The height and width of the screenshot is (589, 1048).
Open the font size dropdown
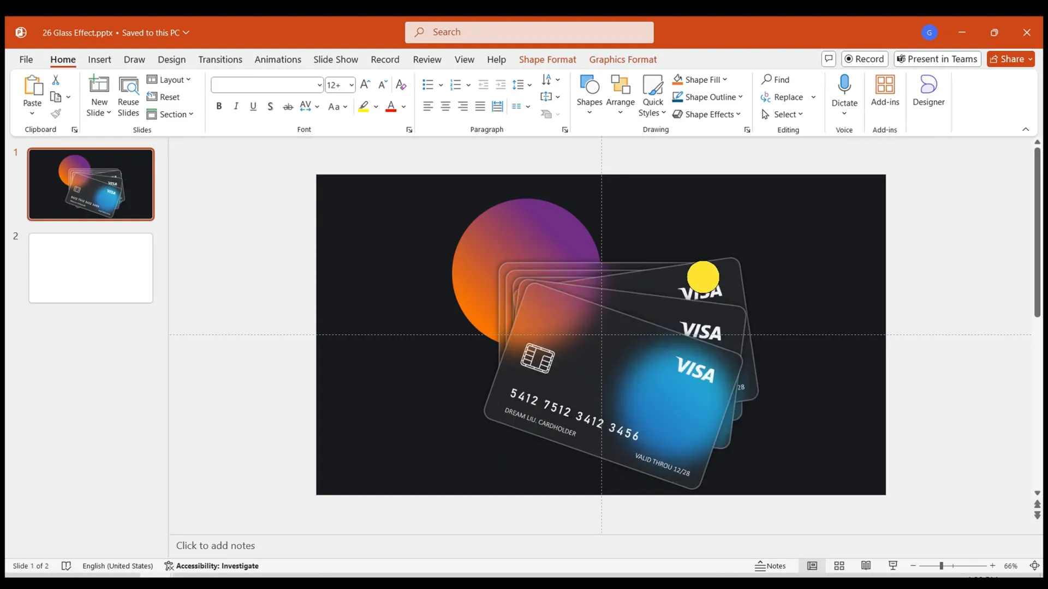[x=352, y=85]
